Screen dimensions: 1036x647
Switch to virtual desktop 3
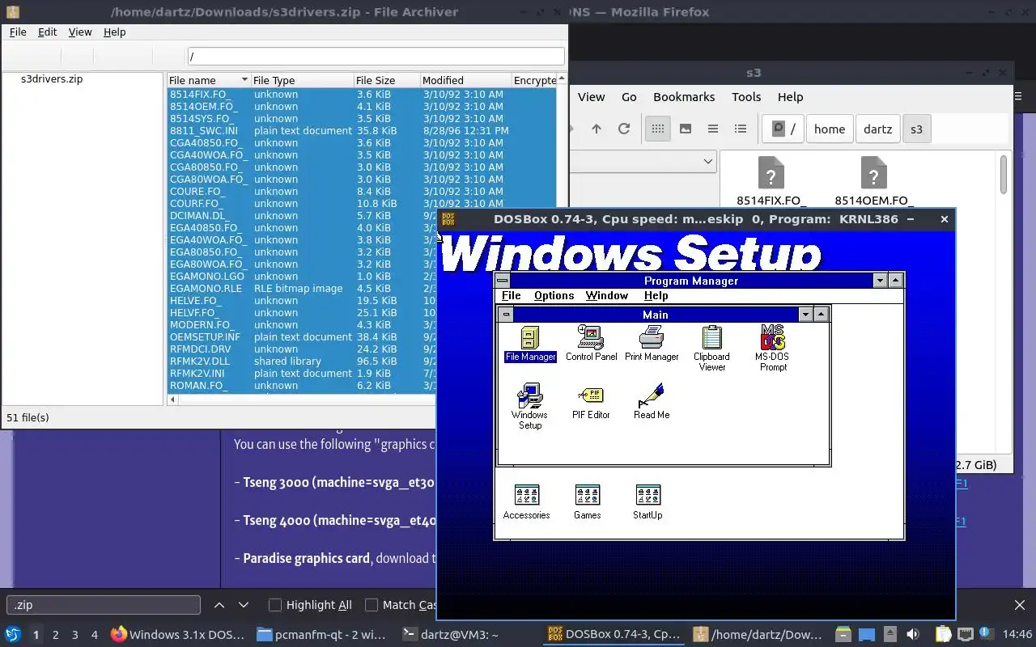[x=75, y=635]
